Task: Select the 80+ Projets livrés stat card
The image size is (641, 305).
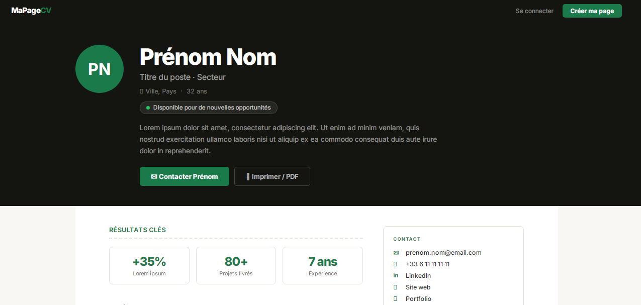Action: [236, 265]
